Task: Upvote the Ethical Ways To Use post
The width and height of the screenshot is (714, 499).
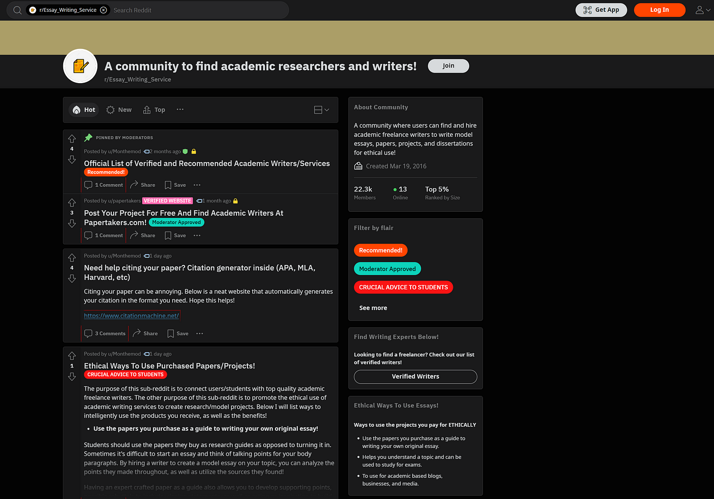Action: [x=72, y=356]
